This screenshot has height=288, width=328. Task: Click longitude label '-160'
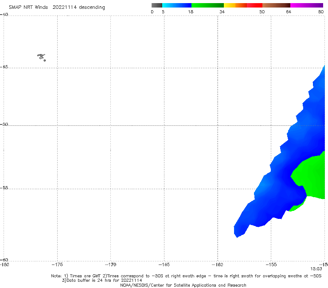pos(218,265)
